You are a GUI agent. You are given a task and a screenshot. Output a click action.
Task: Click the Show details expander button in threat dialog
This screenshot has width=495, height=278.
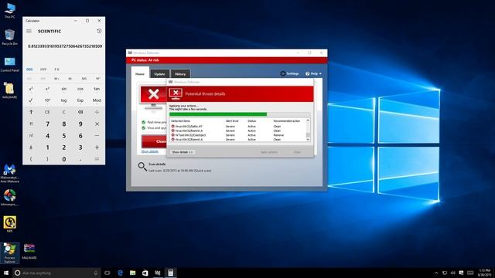183,152
